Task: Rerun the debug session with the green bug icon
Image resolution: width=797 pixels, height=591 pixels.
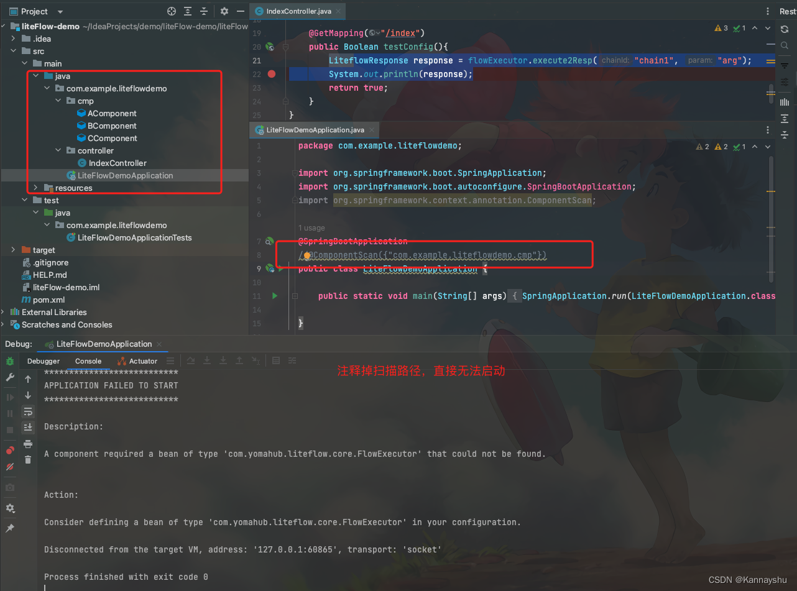Action: click(x=9, y=360)
